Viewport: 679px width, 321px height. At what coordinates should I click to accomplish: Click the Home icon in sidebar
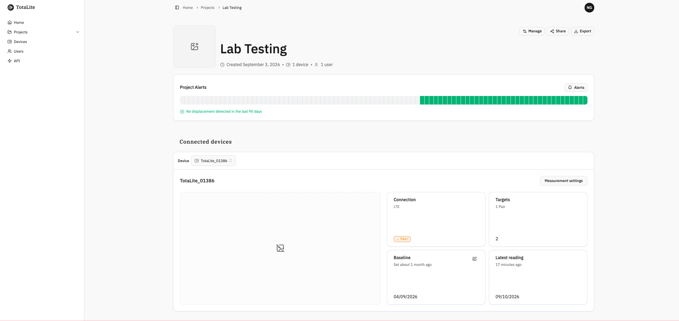tap(10, 22)
